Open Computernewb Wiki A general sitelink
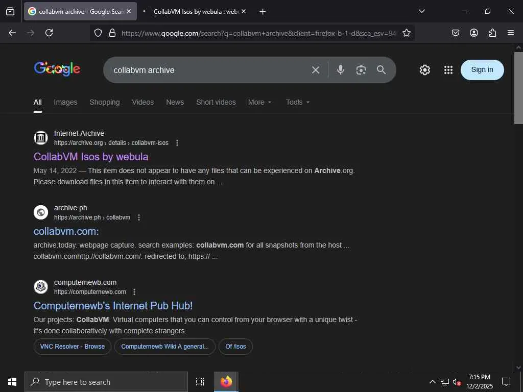The width and height of the screenshot is (523, 392). pos(165,347)
